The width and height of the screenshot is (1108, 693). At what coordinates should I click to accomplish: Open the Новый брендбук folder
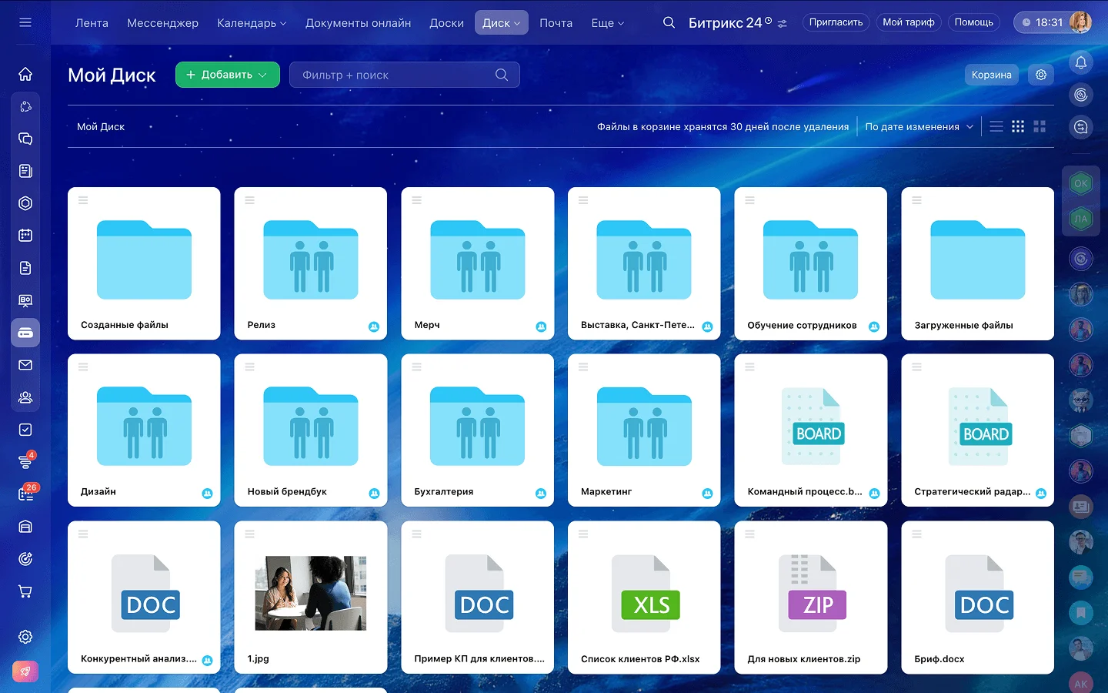(x=311, y=430)
